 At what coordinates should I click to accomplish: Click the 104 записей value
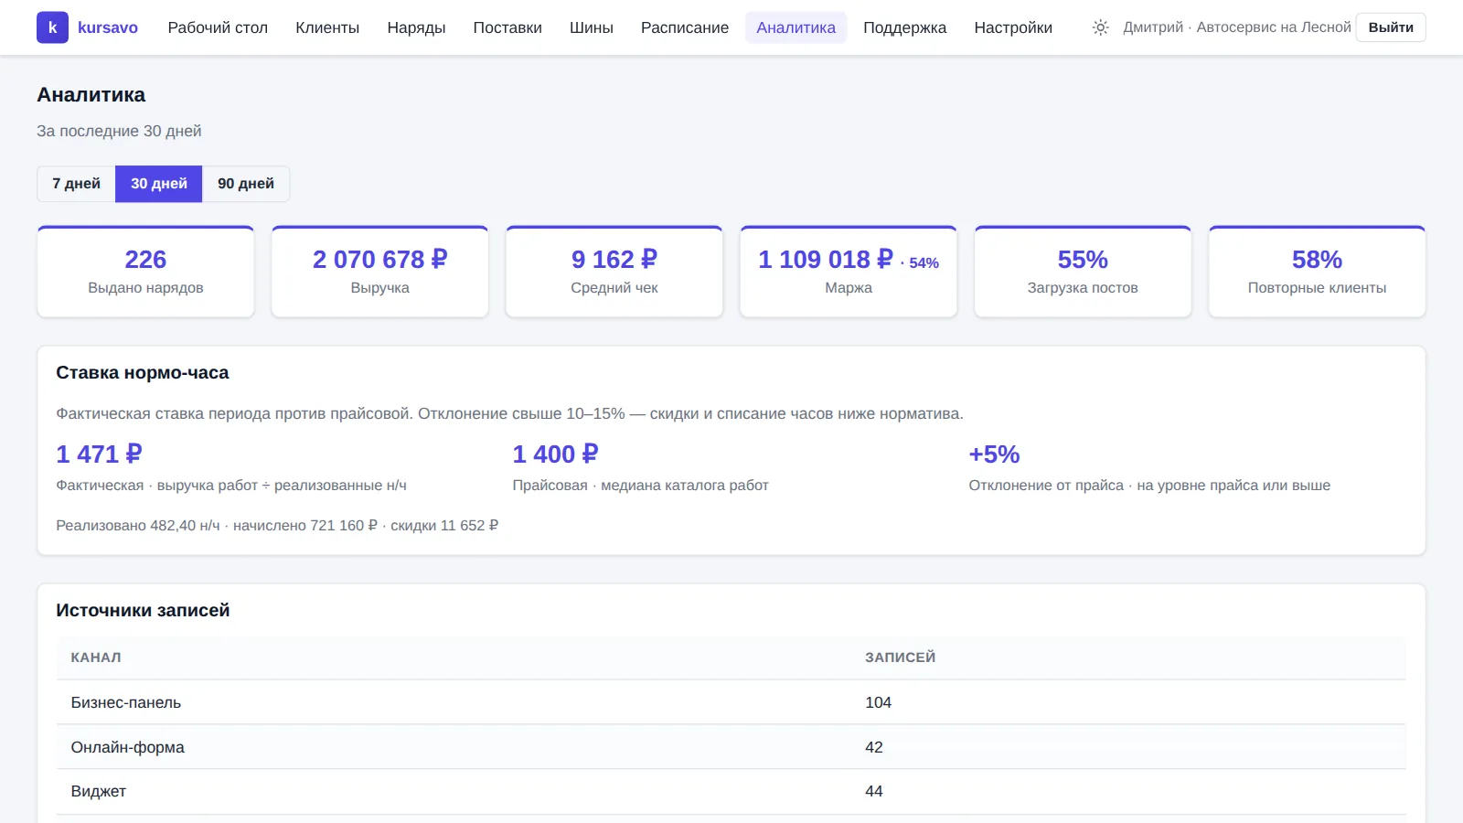(x=878, y=702)
